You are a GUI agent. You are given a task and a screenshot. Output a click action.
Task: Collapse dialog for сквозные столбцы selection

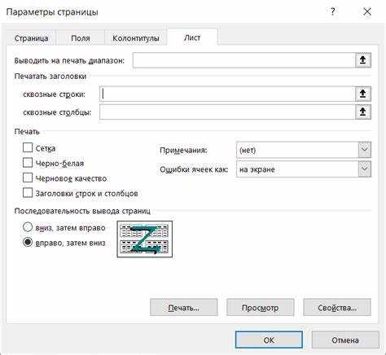click(363, 112)
